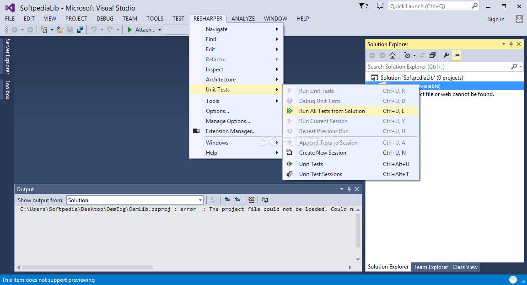Open New Project dropdown arrow
The height and width of the screenshot is (285, 527).
tap(52, 30)
